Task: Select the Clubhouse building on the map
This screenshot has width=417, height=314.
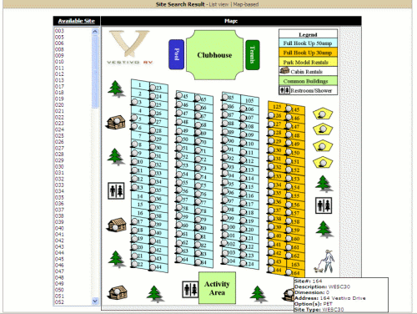Action: 214,55
